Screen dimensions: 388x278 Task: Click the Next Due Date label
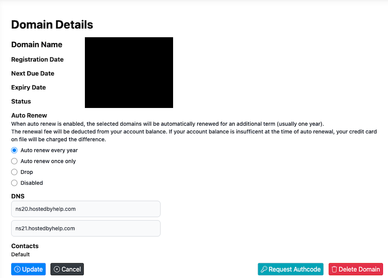click(x=33, y=73)
